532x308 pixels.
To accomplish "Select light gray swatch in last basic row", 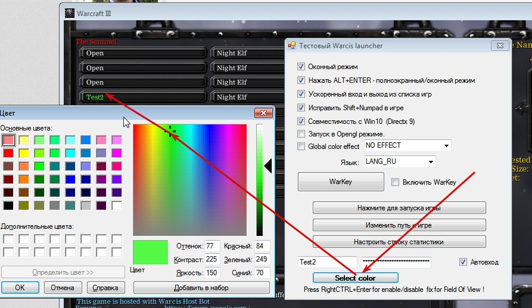I will [86, 206].
